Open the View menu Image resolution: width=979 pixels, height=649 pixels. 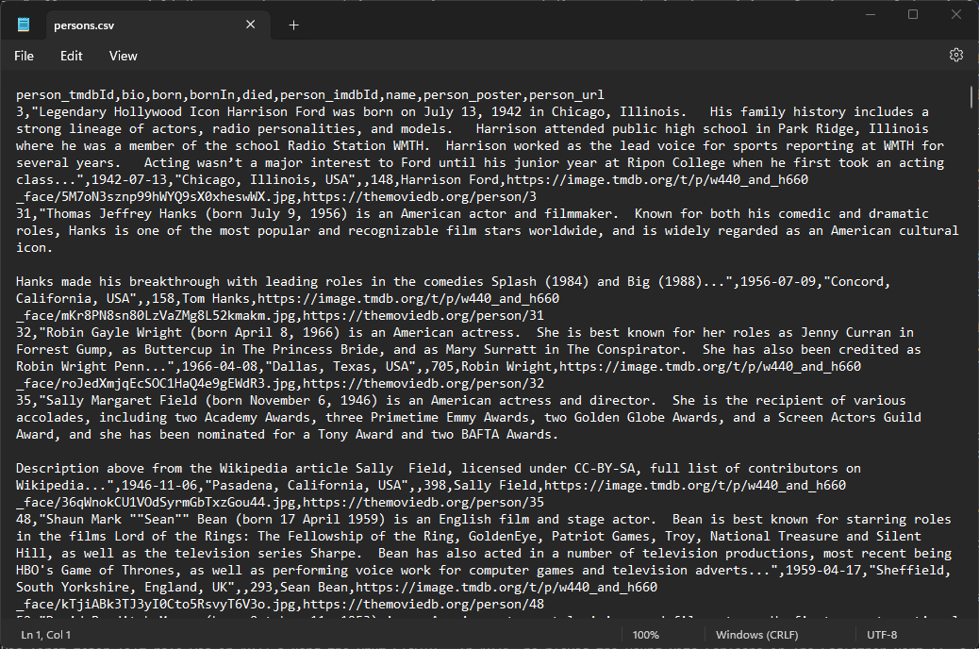(x=123, y=56)
